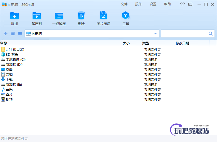Click the 3D 对象 cube icon
Screen dimensions: 217x142
click(x=3, y=55)
